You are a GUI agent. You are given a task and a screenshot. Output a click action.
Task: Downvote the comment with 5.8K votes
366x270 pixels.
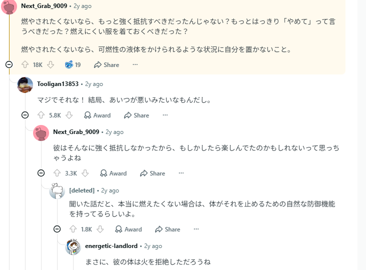click(69, 115)
